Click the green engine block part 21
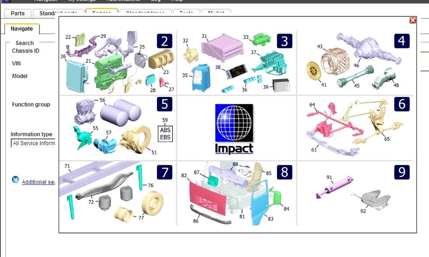This screenshot has height=257, width=429. tap(111, 73)
